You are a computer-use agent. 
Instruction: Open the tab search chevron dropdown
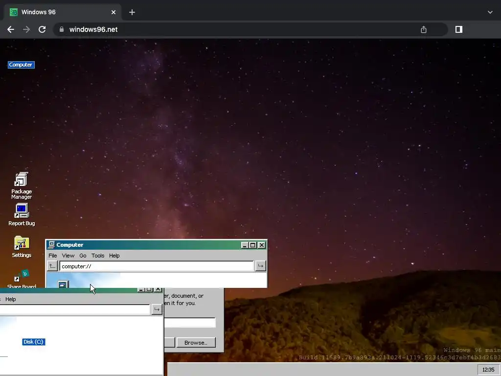[490, 12]
